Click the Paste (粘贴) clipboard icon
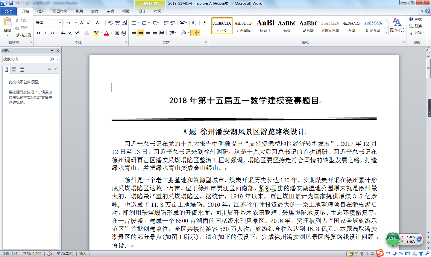The width and height of the screenshot is (431, 257). click(7, 22)
